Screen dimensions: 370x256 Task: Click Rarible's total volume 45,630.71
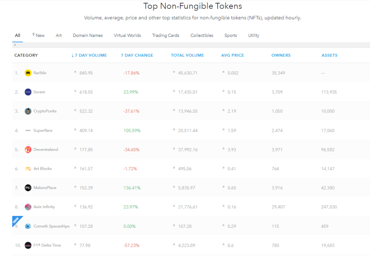[x=188, y=73]
